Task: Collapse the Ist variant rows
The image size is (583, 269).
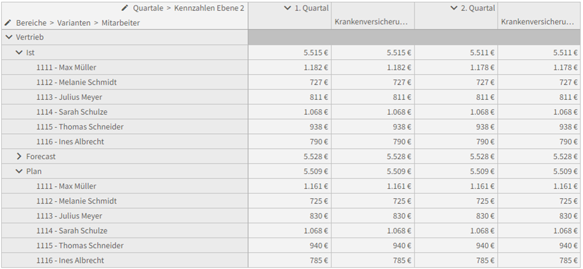Action: (19, 52)
